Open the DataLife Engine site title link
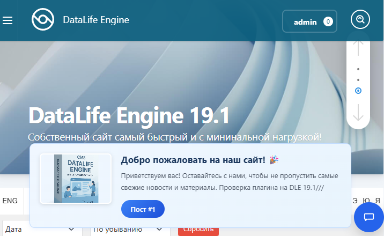 tap(96, 20)
